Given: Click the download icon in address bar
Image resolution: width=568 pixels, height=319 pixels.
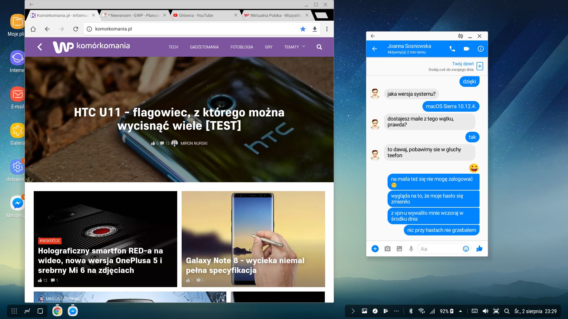Looking at the screenshot, I should 315,29.
